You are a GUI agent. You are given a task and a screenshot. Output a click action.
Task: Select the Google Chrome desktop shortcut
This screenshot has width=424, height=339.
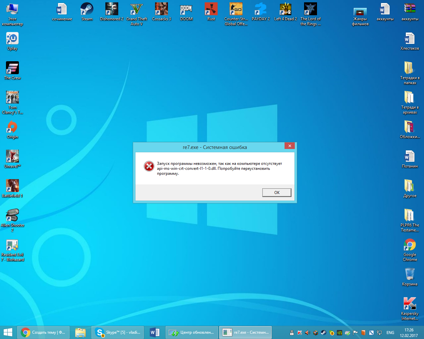pyautogui.click(x=410, y=250)
